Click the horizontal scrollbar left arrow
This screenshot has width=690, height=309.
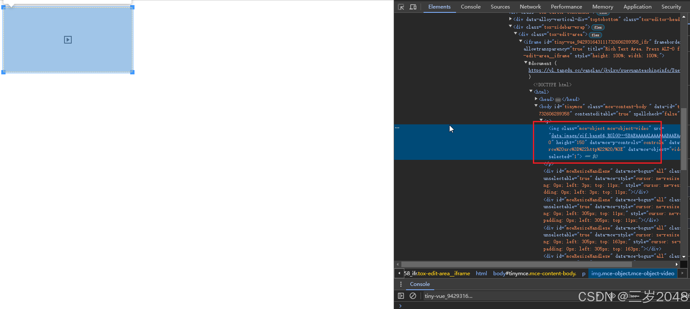point(398,265)
